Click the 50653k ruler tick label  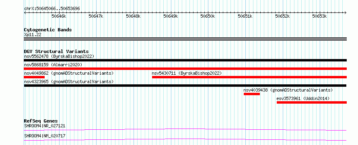pos(320,16)
